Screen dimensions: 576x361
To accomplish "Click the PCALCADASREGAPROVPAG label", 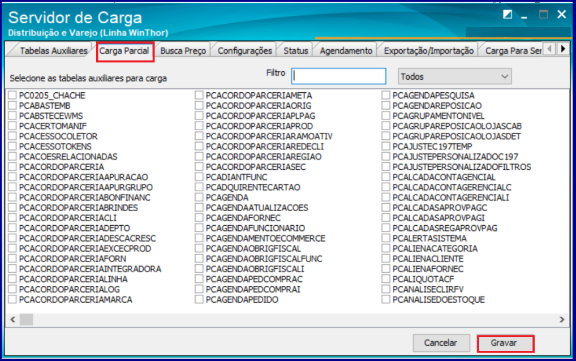I will pos(445,228).
